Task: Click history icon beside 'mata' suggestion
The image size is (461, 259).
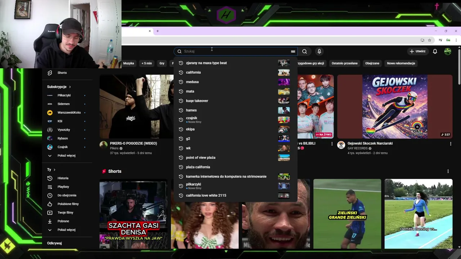Action: 181,91
